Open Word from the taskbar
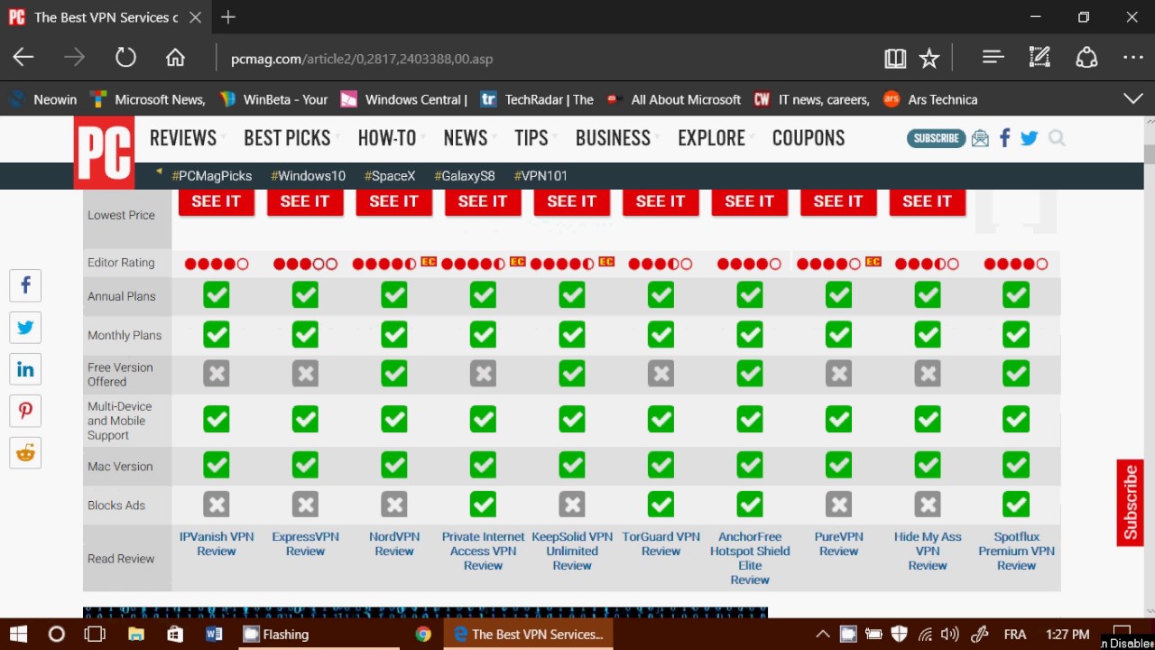The height and width of the screenshot is (650, 1155). tap(214, 634)
